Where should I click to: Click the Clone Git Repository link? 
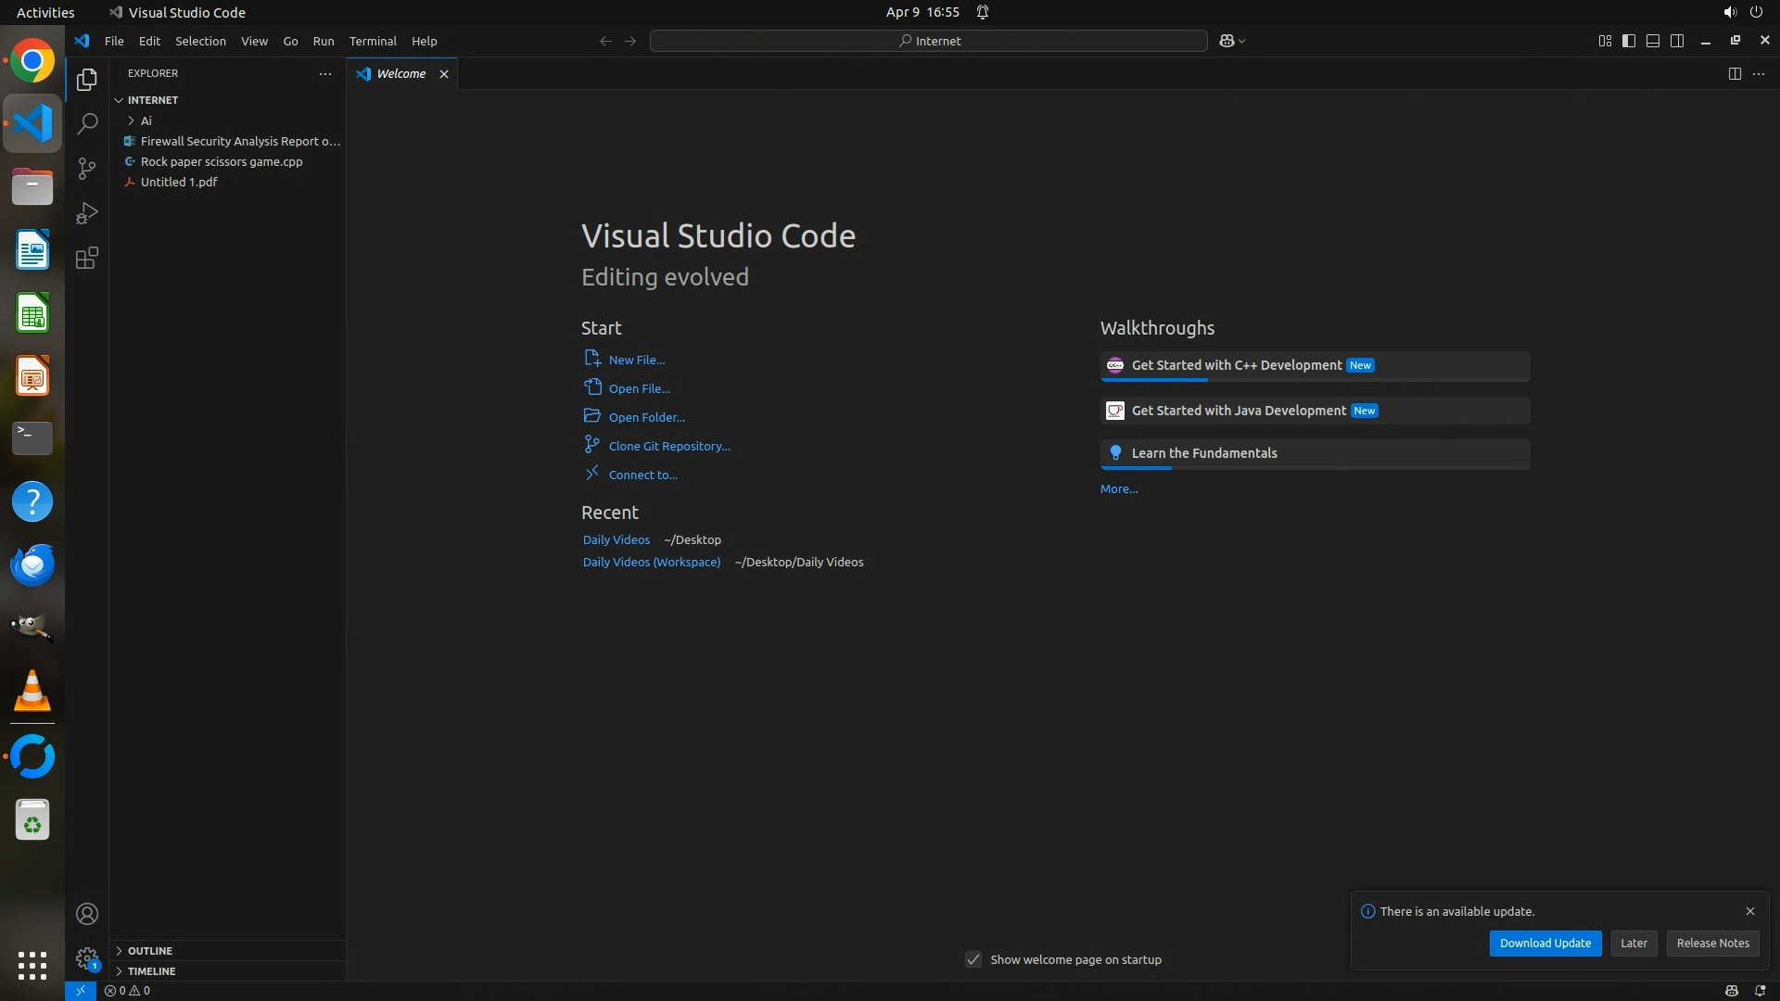coord(668,446)
